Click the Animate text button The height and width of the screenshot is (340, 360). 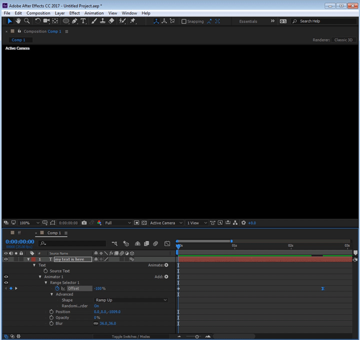166,265
